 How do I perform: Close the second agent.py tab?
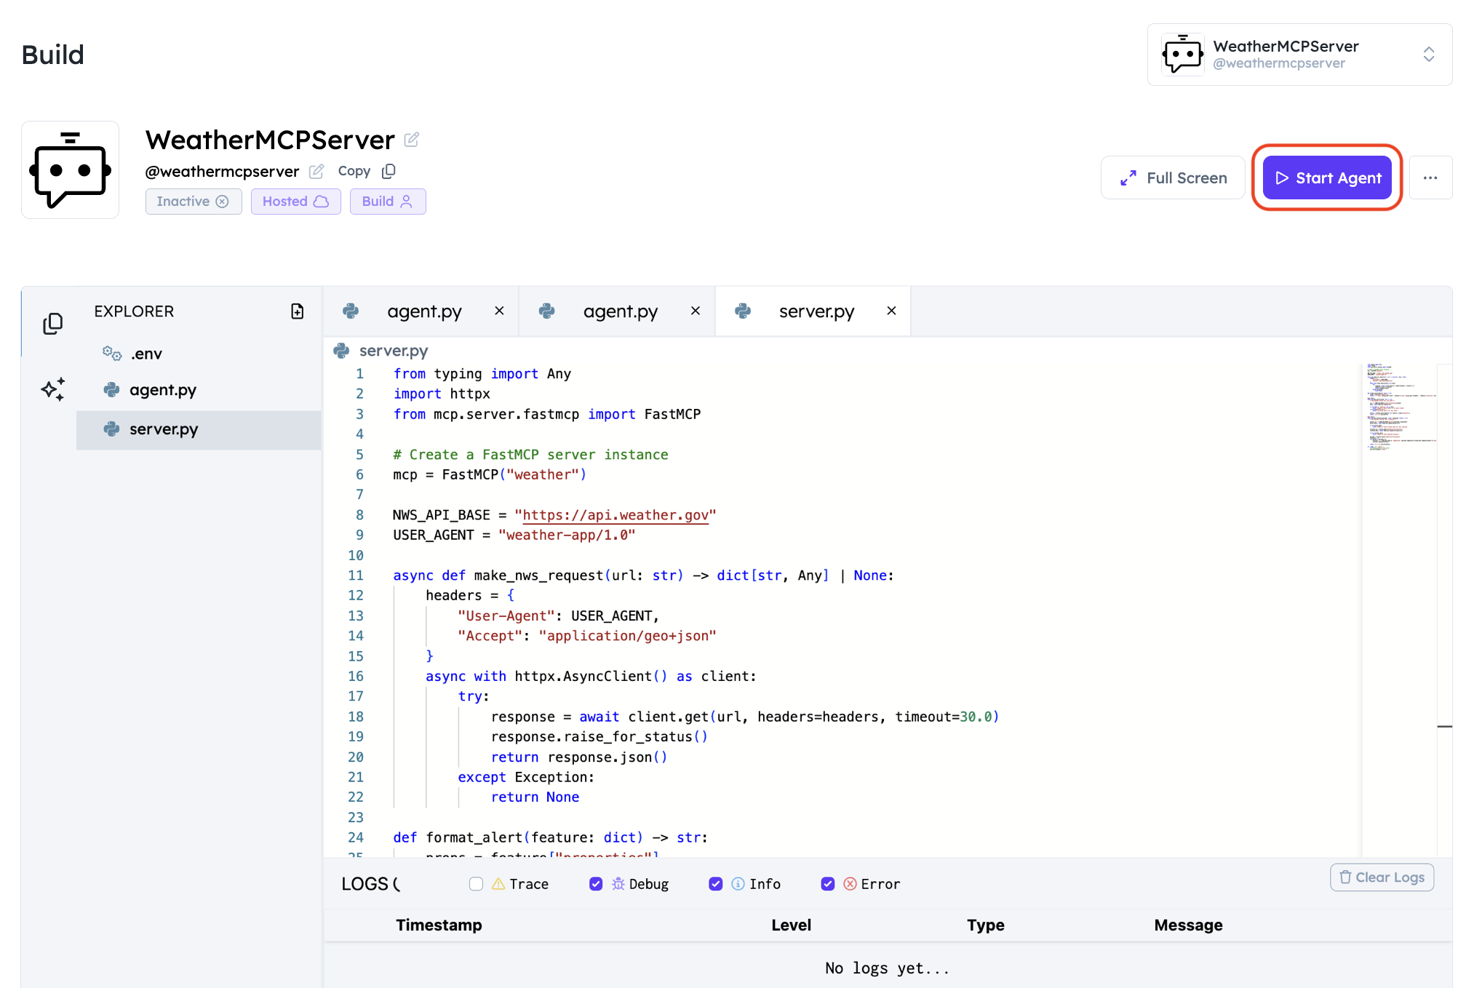696,311
